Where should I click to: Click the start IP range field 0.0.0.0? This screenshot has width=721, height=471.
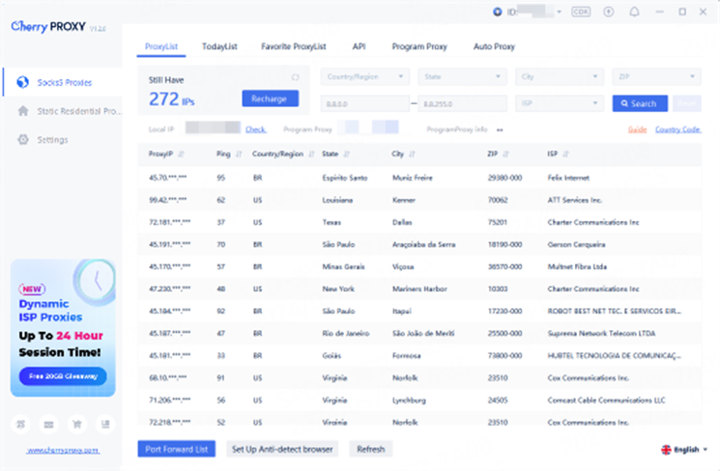365,103
